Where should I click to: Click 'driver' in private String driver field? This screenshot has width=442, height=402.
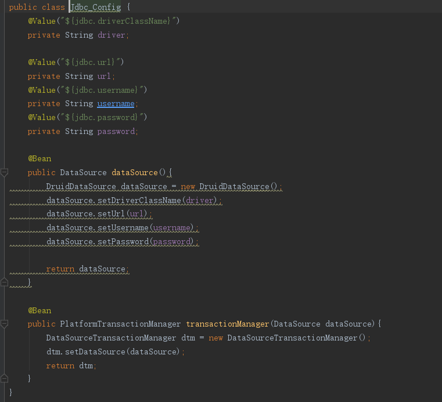coord(111,35)
